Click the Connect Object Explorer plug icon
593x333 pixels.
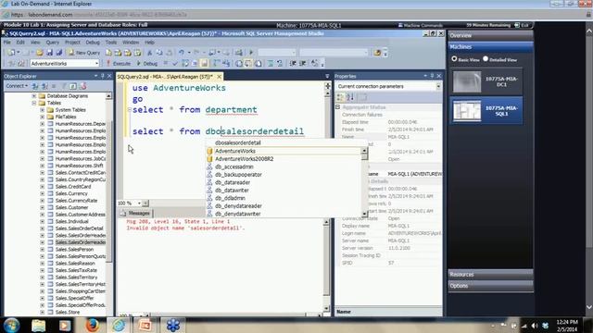pos(35,86)
